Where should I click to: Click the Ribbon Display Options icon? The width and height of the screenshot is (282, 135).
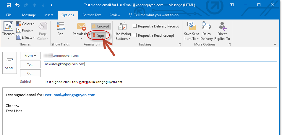(232, 5)
